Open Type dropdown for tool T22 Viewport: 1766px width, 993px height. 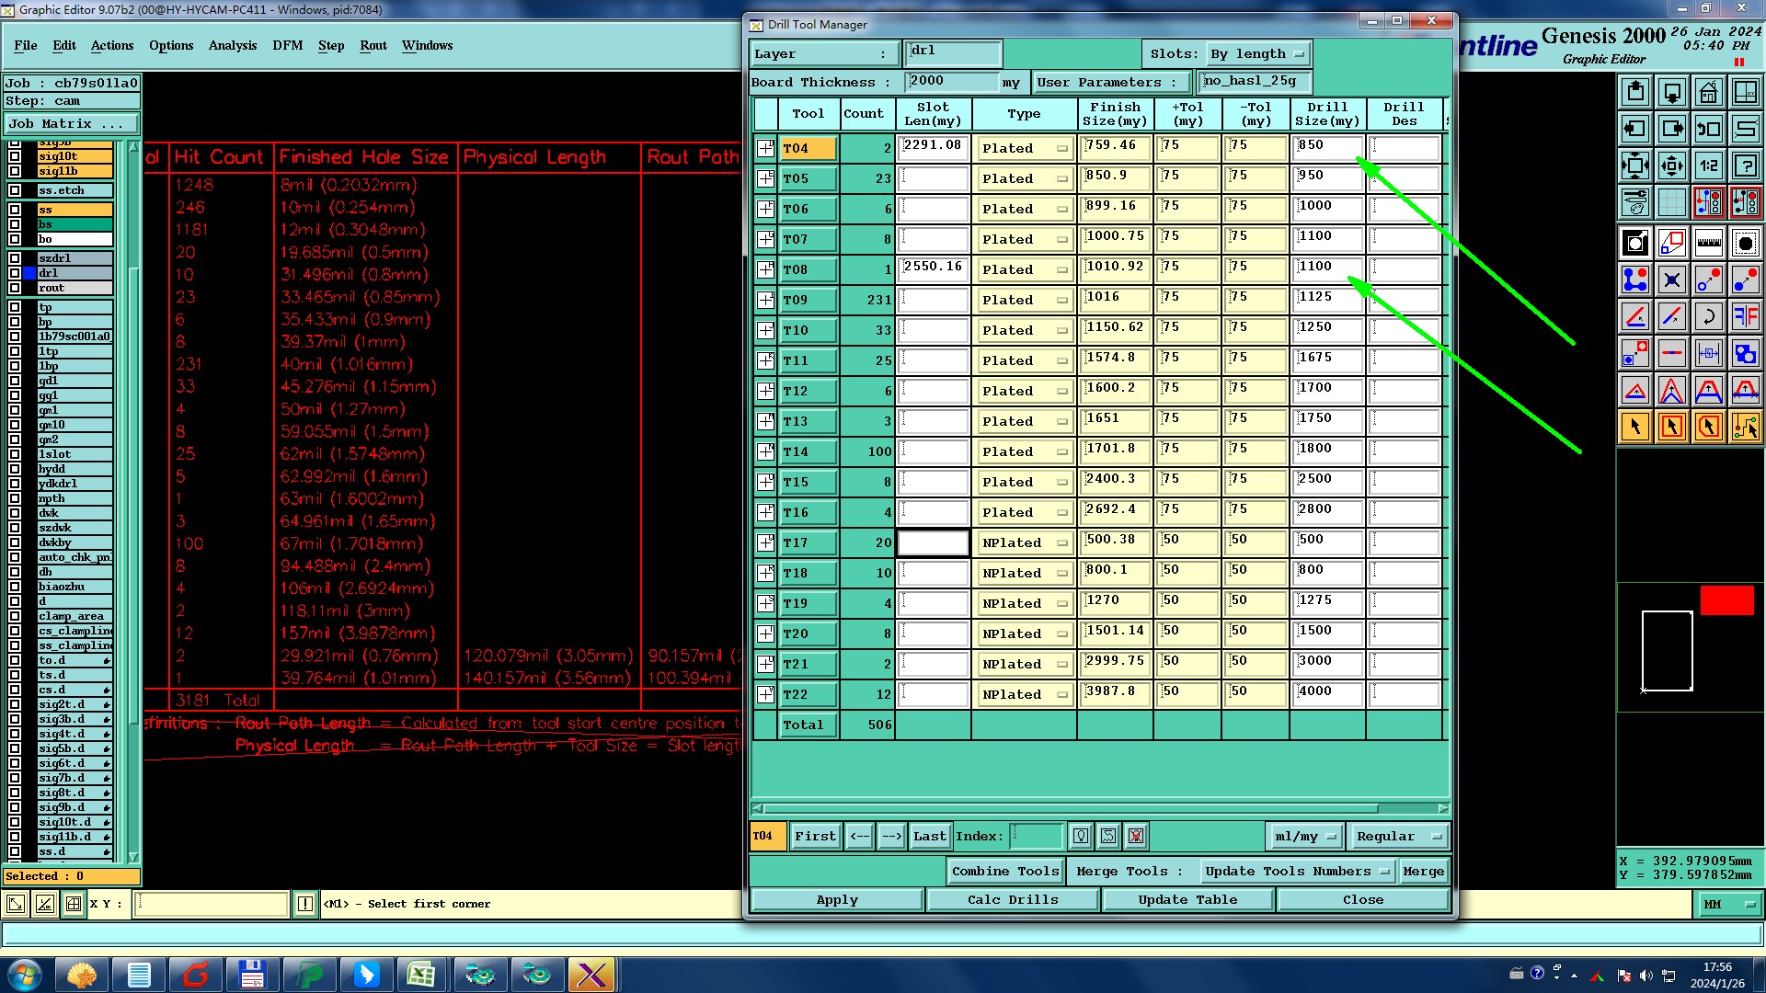coord(1025,694)
